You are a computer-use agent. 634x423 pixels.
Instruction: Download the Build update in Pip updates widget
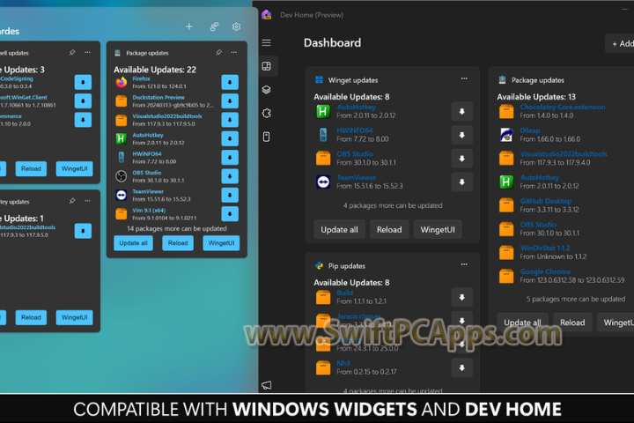tap(461, 298)
